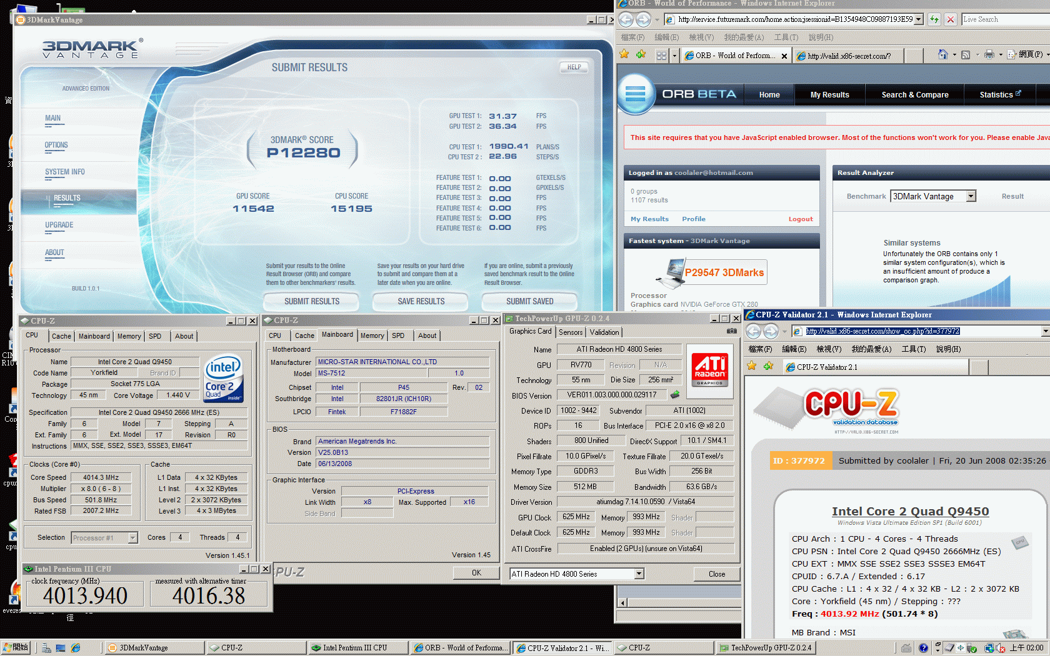Go back in CPU-Z Validator browser window
Image resolution: width=1050 pixels, height=656 pixels.
[x=754, y=331]
